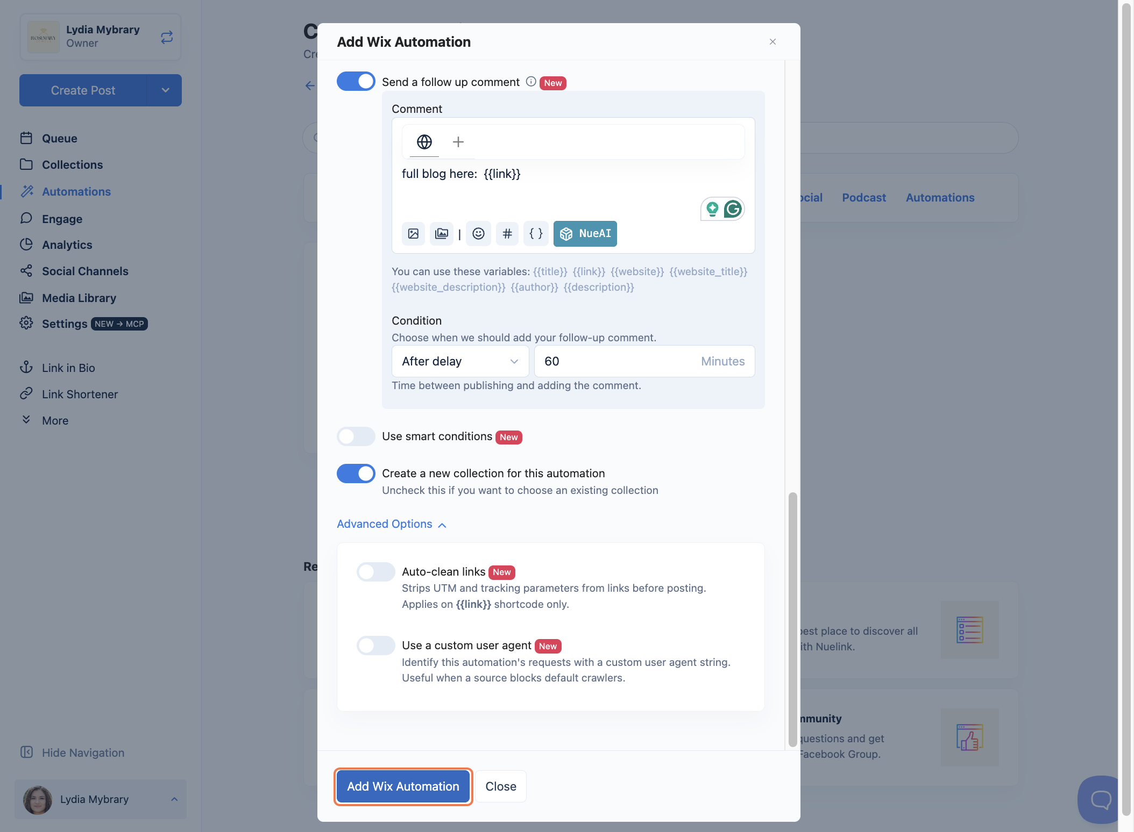1134x832 pixels.
Task: Click the Close button in dialog footer
Action: pos(501,786)
